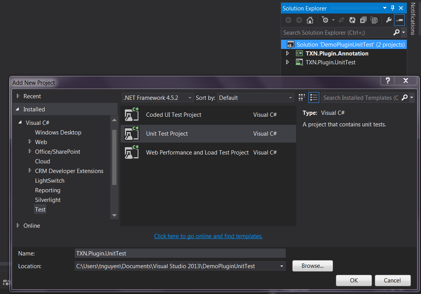Select the Coded UI Test Project template
The image size is (421, 294).
tap(208, 115)
